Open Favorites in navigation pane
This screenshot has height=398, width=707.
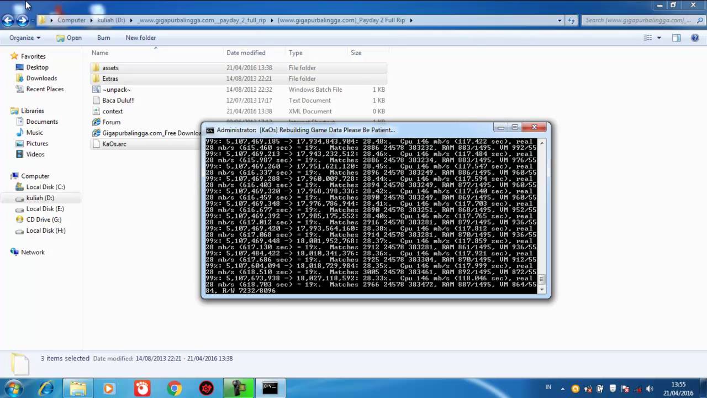pos(33,56)
